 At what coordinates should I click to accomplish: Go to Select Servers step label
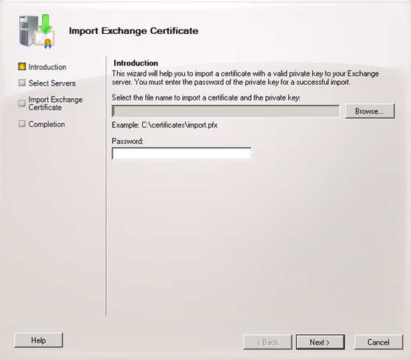tap(52, 83)
